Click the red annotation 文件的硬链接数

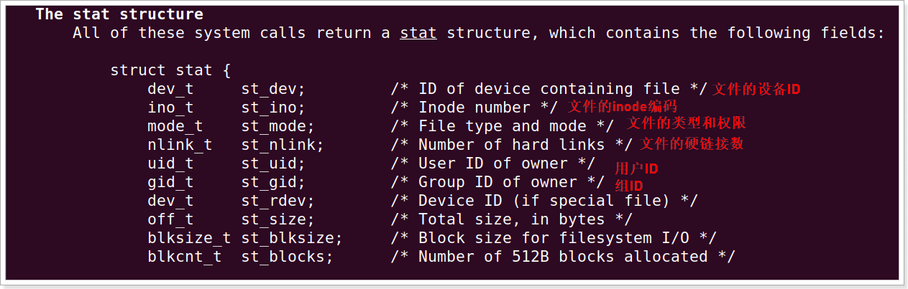692,143
